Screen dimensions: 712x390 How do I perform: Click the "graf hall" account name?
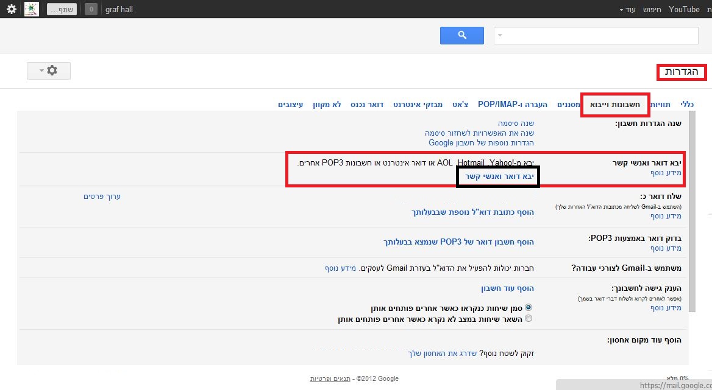(x=119, y=9)
